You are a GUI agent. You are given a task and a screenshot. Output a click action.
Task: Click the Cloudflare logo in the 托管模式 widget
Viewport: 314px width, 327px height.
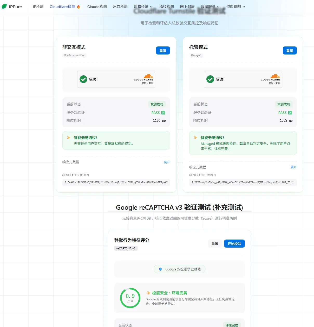(x=270, y=77)
